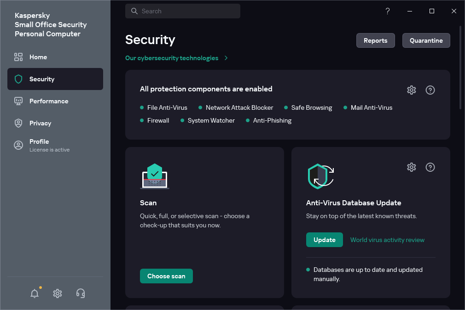Click Network Attack Blocker component
This screenshot has height=310, width=465.
click(x=239, y=107)
